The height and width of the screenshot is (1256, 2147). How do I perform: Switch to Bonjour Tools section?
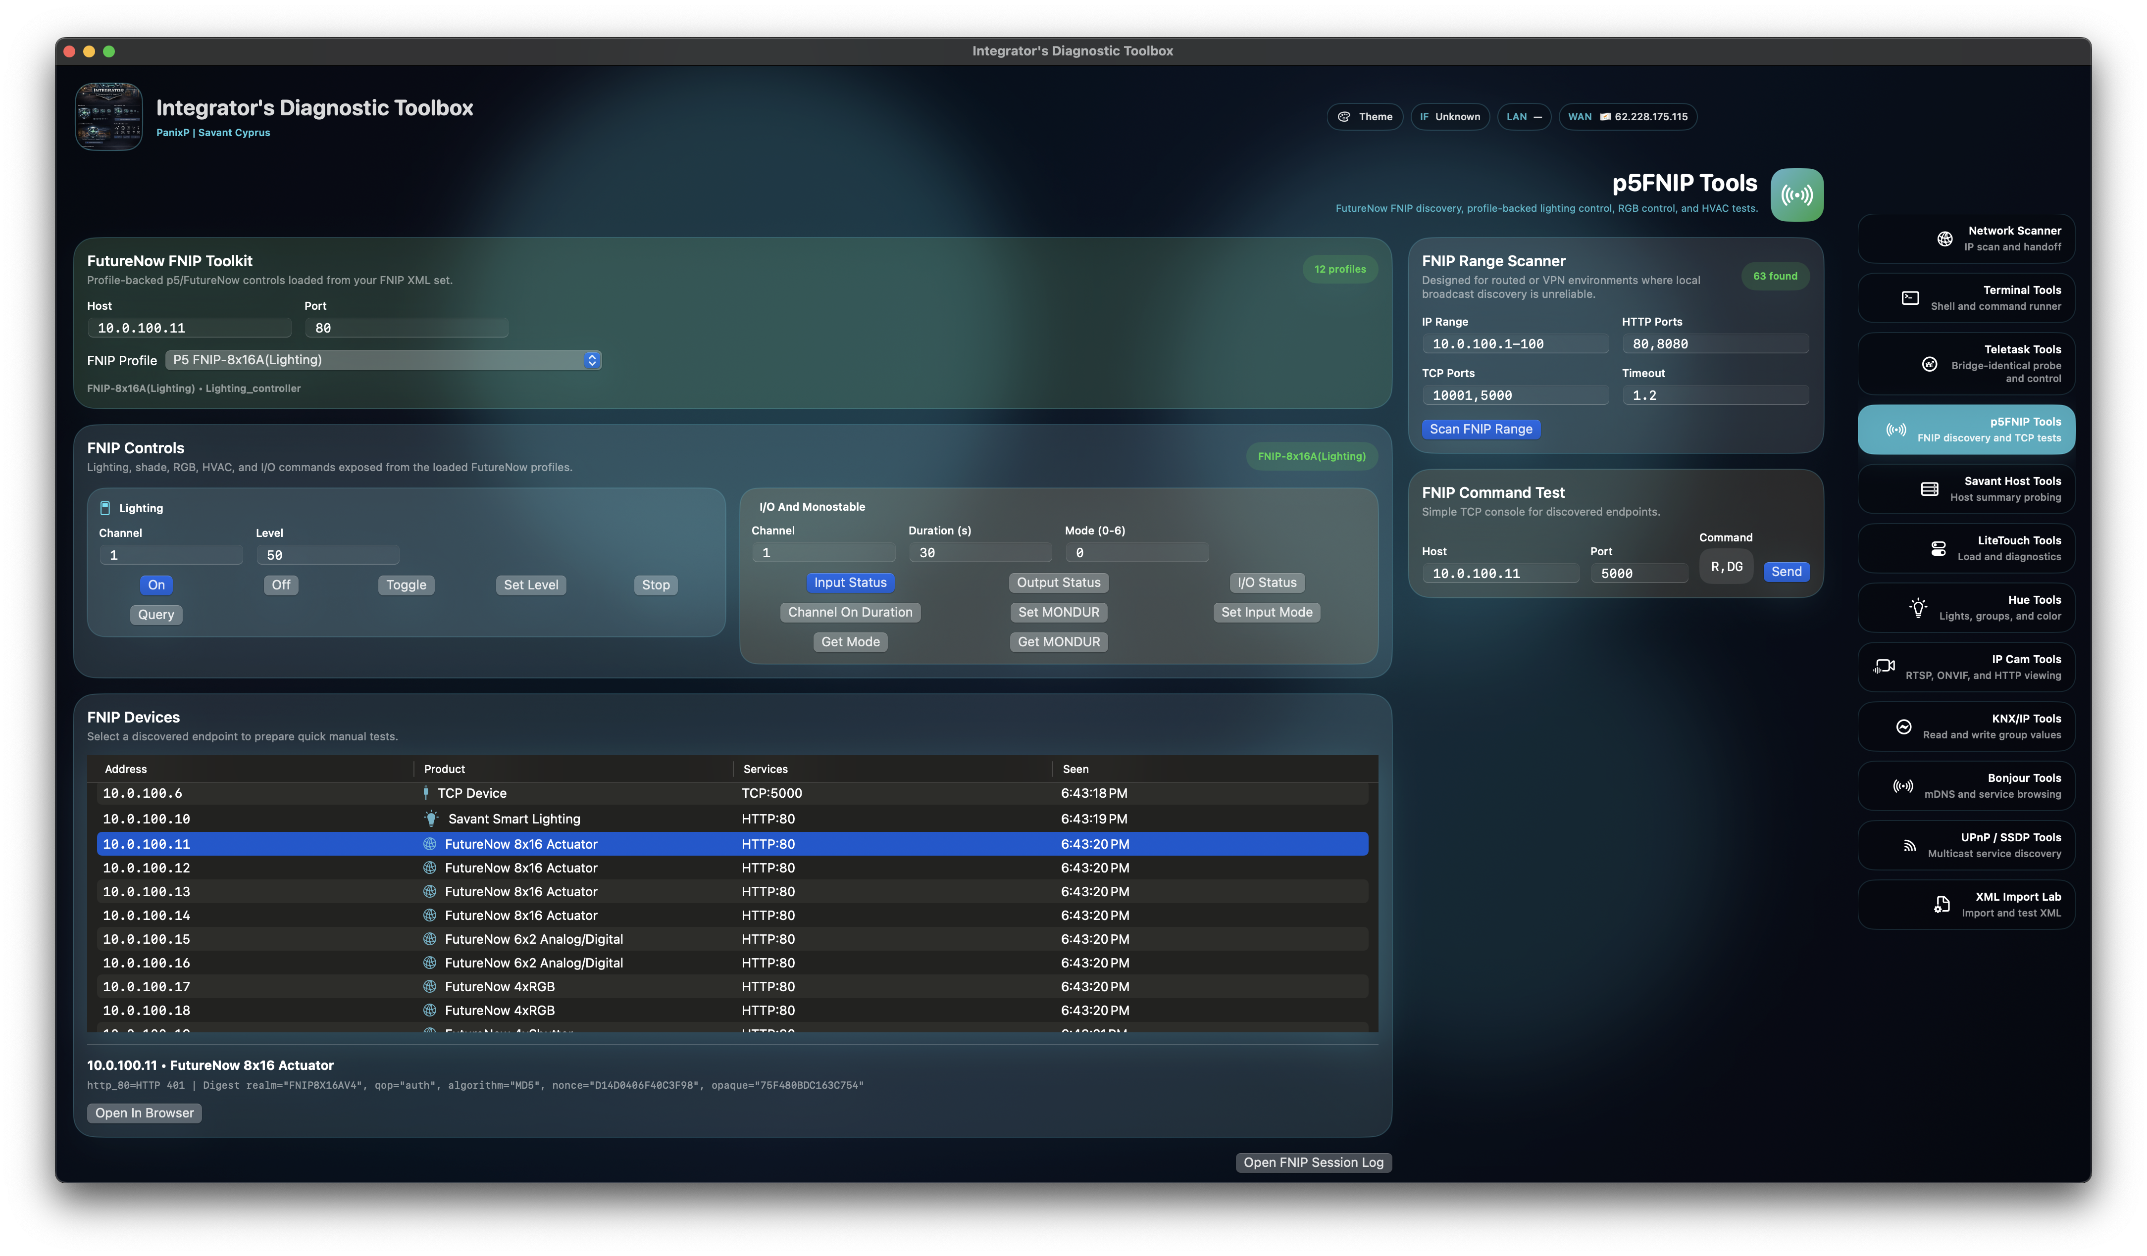coord(1966,786)
